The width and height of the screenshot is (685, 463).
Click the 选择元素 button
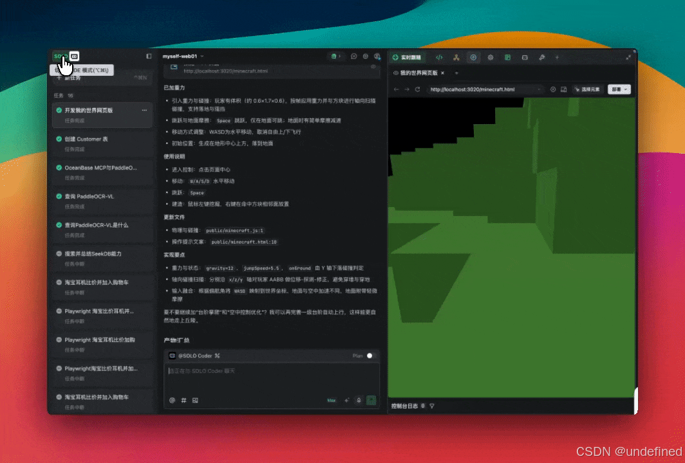click(x=588, y=89)
